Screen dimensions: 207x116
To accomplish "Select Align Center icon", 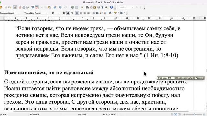I will 81,13.
